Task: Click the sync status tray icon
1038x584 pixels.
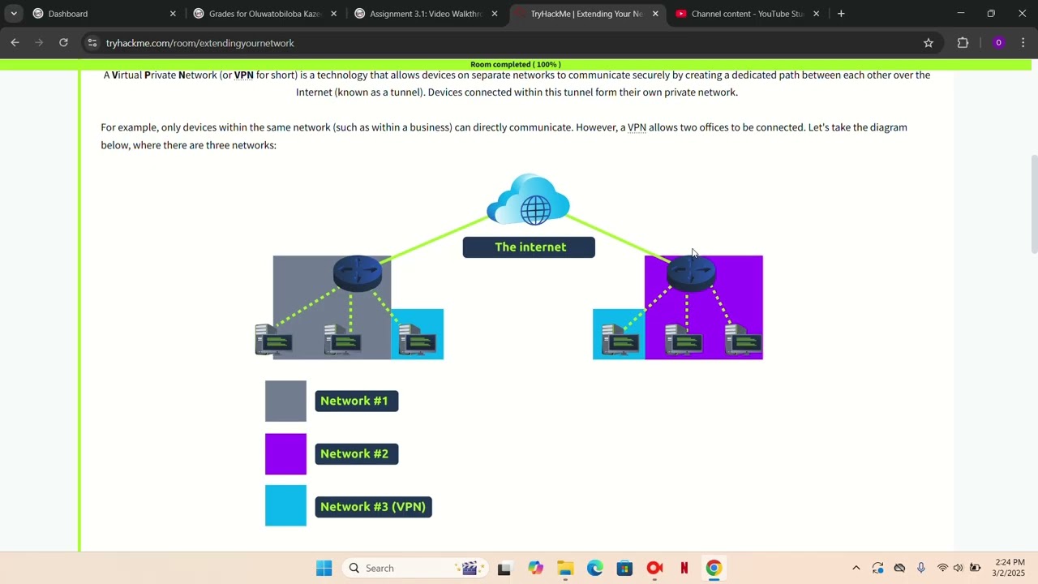Action: [x=878, y=568]
